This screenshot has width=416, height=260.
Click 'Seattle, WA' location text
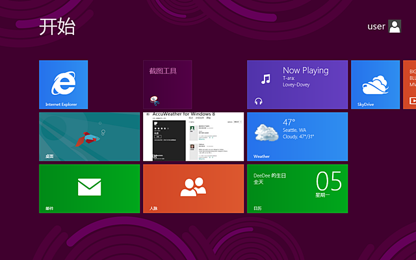click(294, 130)
